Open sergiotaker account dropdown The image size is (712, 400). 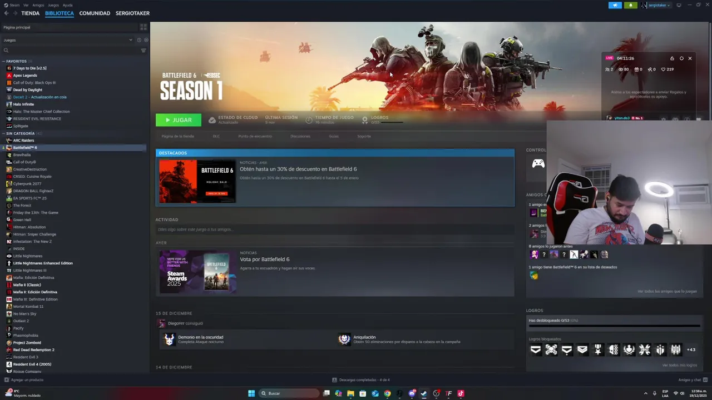click(656, 5)
